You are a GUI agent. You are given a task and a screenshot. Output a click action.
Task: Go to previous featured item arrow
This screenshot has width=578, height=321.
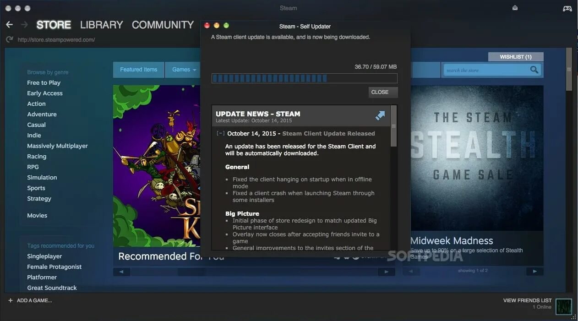pyautogui.click(x=122, y=272)
